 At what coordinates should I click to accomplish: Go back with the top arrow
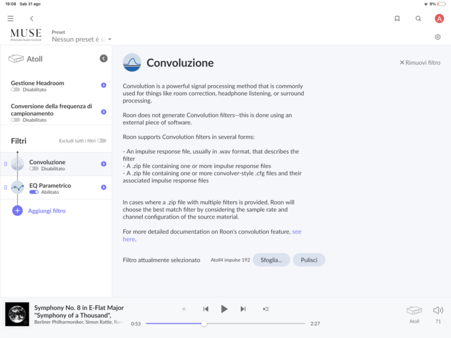[32, 19]
